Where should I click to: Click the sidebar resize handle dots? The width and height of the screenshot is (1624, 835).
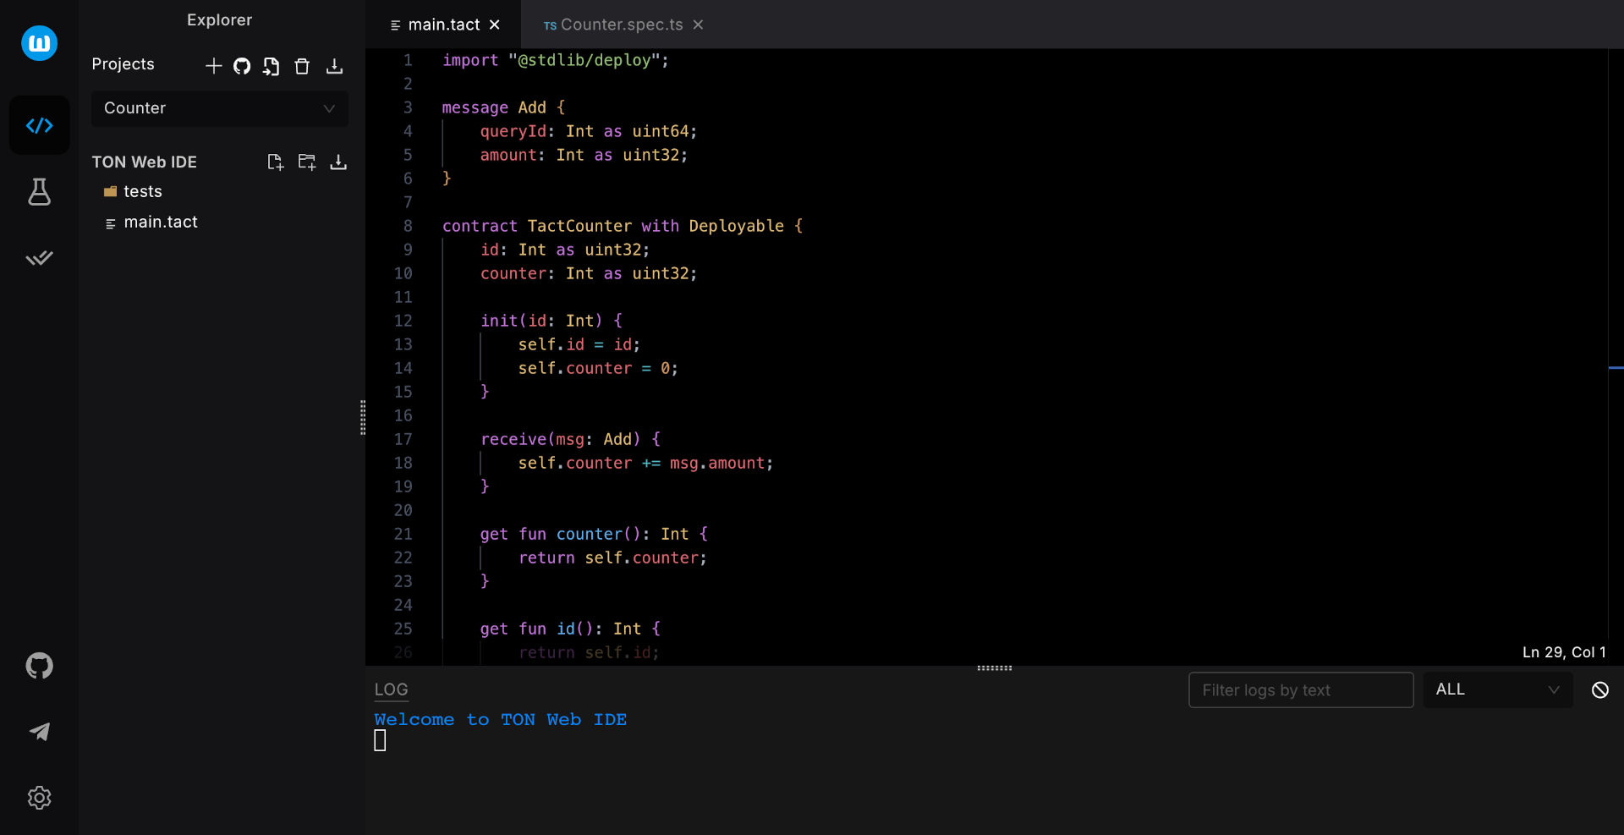[x=363, y=417]
